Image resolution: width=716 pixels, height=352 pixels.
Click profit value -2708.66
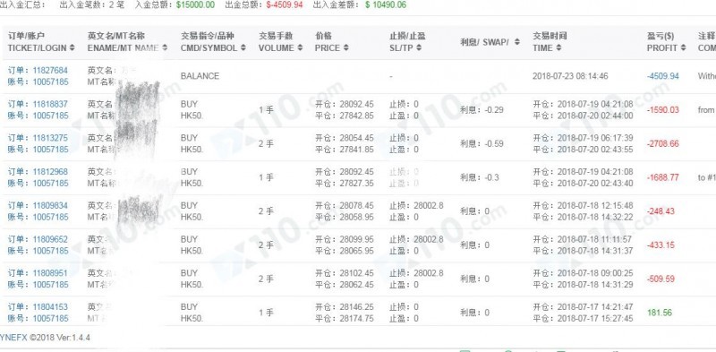coord(662,144)
